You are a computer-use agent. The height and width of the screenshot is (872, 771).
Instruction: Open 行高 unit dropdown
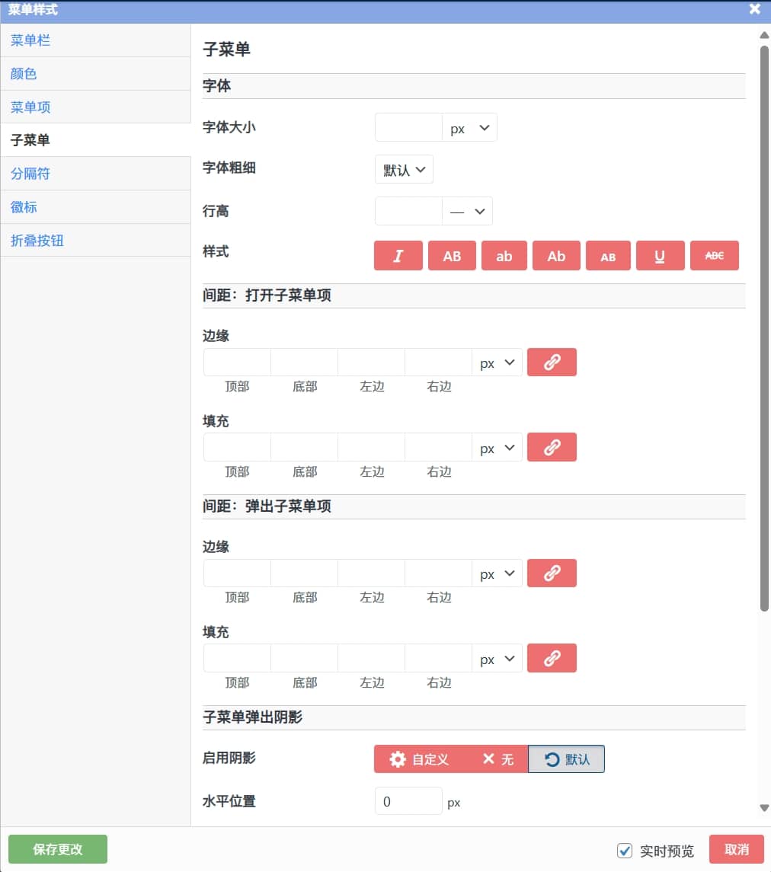(x=467, y=212)
